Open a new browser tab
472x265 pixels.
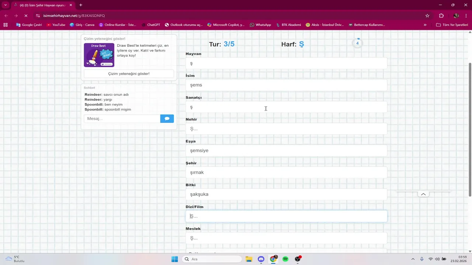(81, 5)
